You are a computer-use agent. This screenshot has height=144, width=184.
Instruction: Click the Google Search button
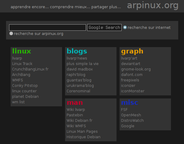104,27
